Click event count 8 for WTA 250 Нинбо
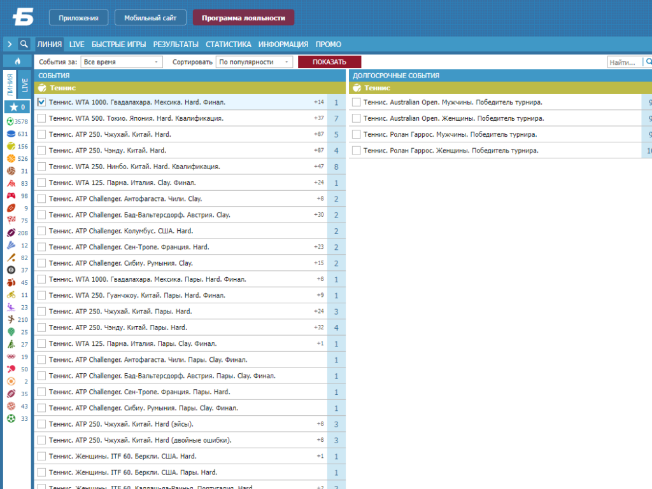Viewport: 652px width, 489px height. [x=336, y=167]
